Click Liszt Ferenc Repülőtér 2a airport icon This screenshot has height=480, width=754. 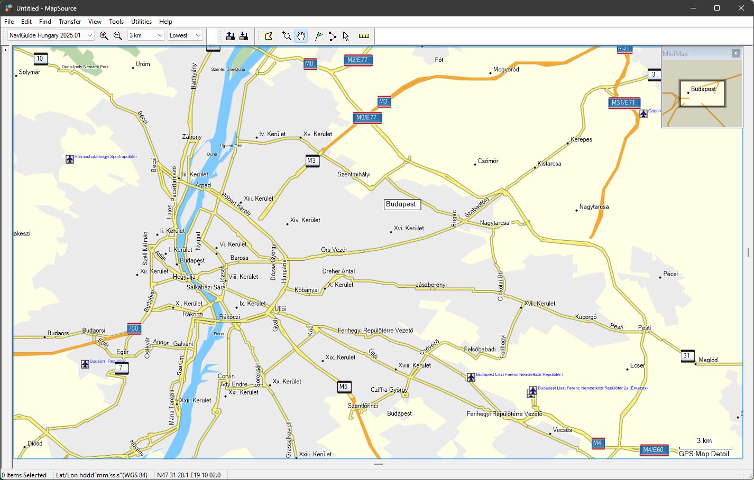click(x=533, y=390)
